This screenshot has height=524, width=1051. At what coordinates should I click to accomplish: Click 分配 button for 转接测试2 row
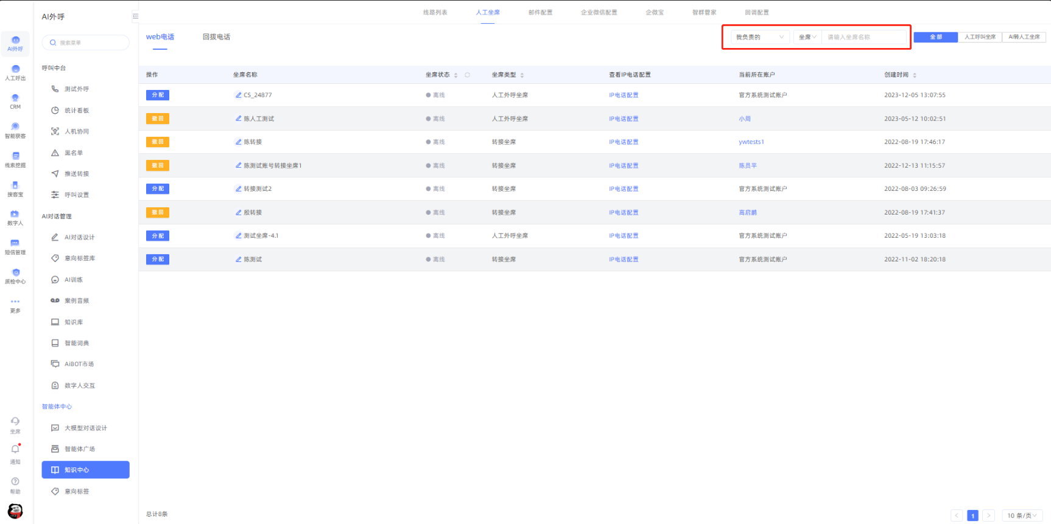tap(158, 189)
